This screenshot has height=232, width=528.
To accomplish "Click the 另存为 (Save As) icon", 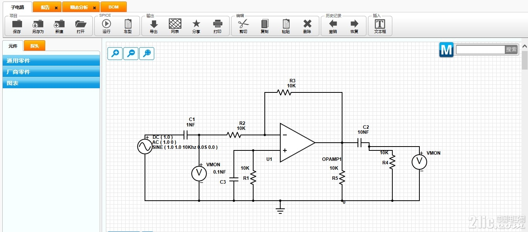I will coord(38,24).
